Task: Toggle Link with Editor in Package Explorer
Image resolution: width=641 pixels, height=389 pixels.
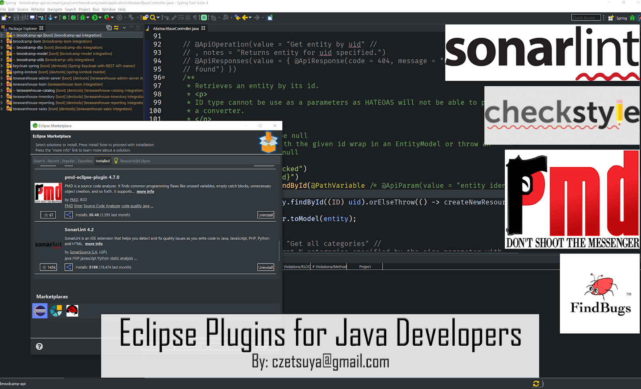Action: click(116, 28)
